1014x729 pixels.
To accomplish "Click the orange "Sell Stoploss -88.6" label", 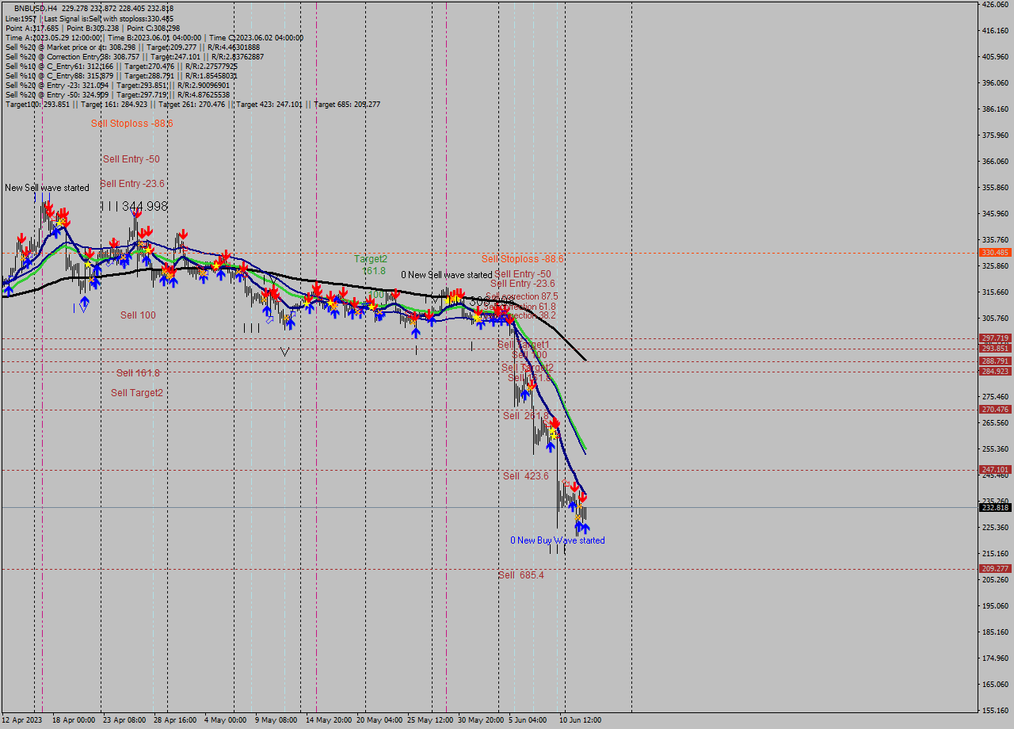I will pos(132,124).
